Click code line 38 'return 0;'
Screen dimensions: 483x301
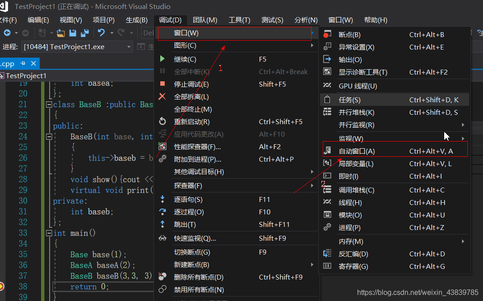pos(89,287)
